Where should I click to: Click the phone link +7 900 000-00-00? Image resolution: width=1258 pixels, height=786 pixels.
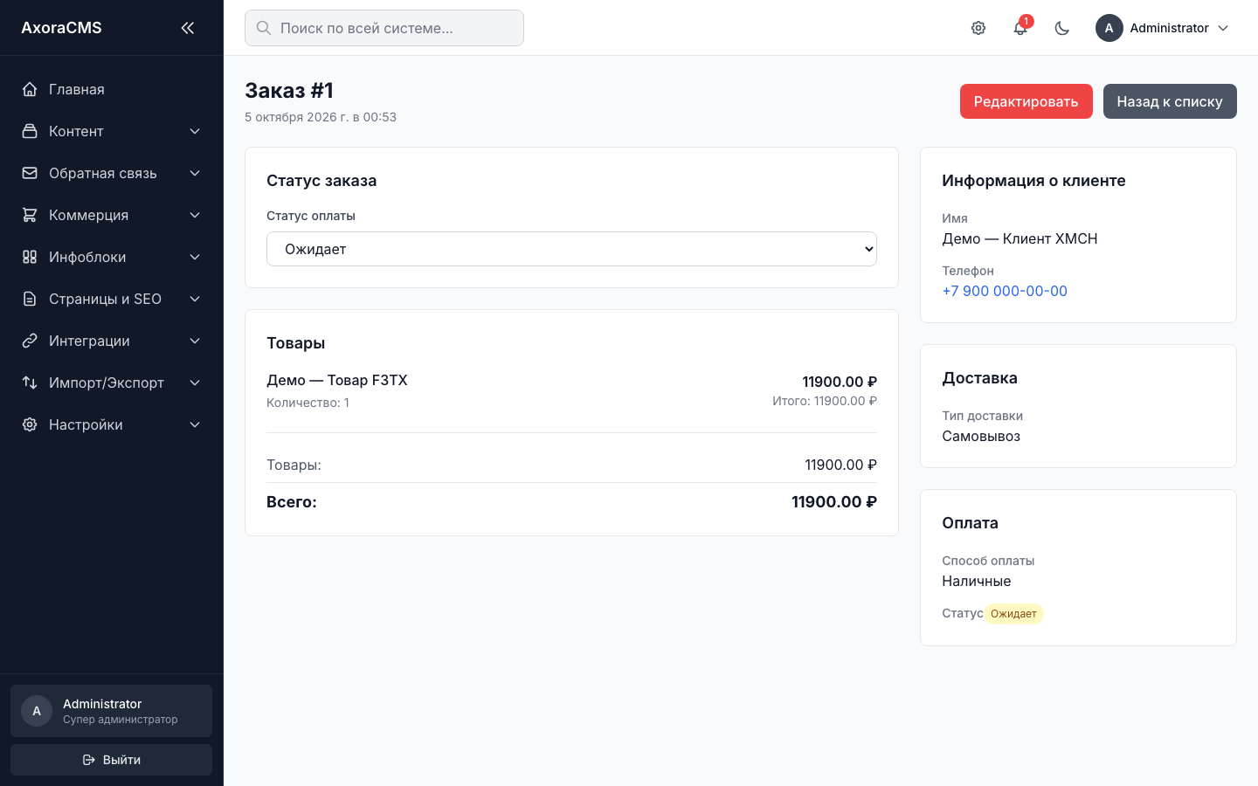[x=1005, y=291]
